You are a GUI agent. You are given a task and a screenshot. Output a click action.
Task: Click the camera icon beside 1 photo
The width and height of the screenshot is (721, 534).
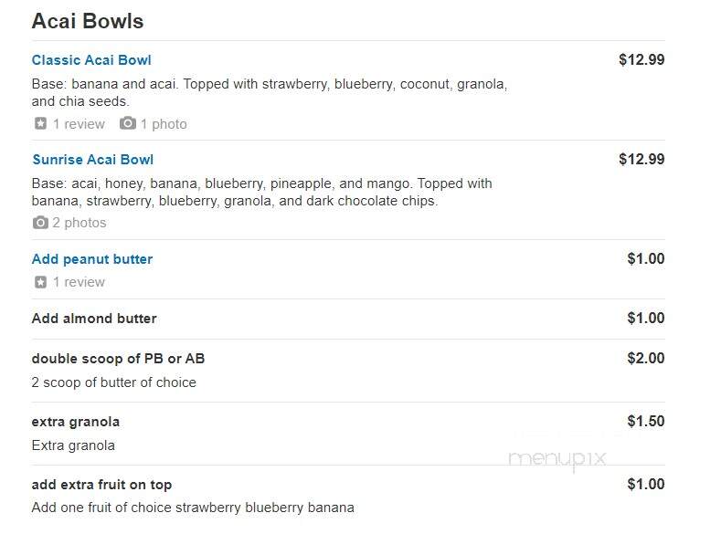point(128,123)
